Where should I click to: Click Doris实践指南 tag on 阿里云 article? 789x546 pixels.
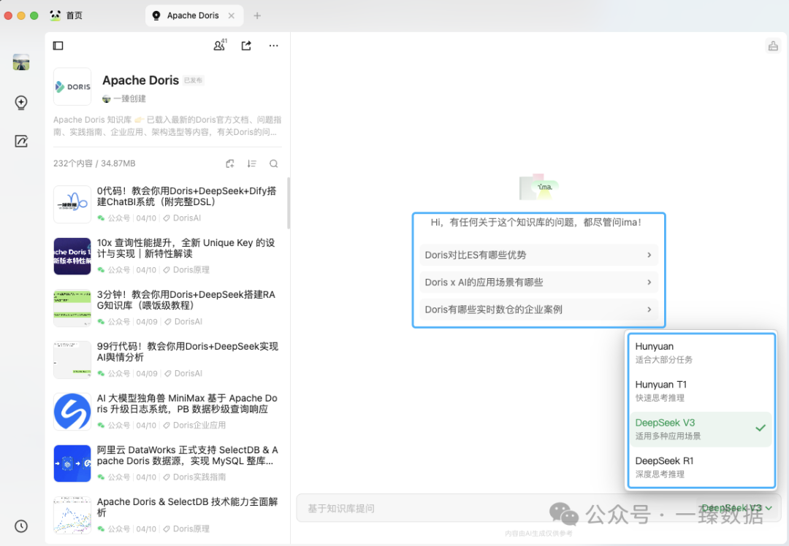coord(194,477)
